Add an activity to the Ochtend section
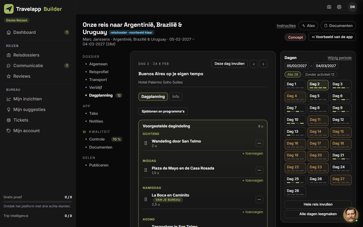 (253, 153)
